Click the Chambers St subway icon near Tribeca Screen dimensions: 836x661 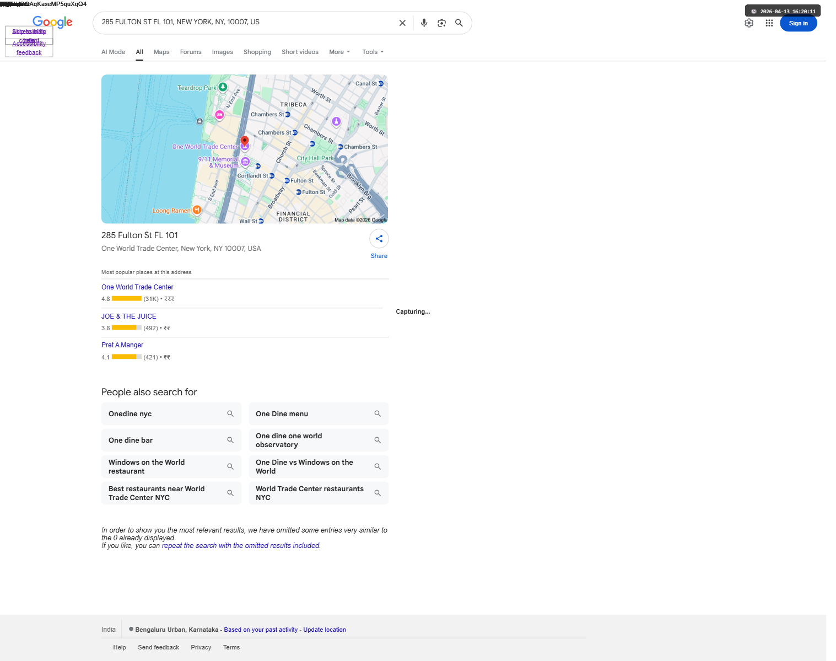coord(288,115)
